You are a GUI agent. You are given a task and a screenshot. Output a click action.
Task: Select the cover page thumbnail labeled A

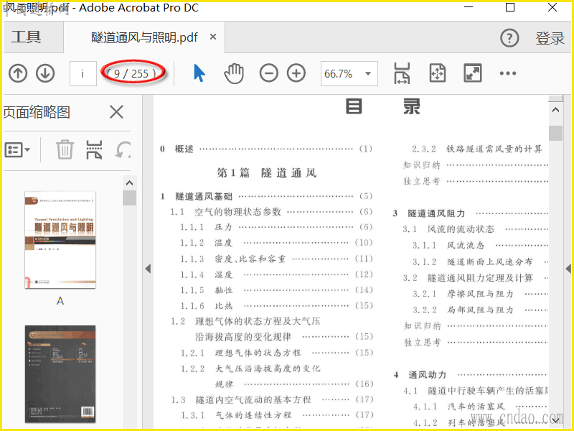pos(60,240)
